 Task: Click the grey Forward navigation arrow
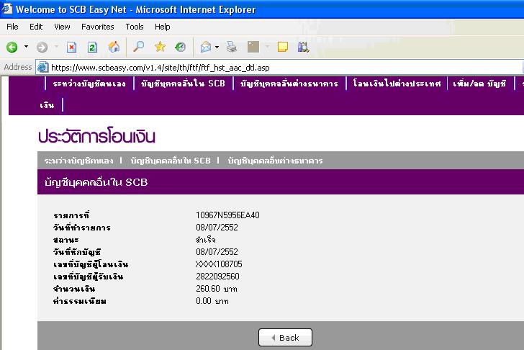[x=42, y=47]
